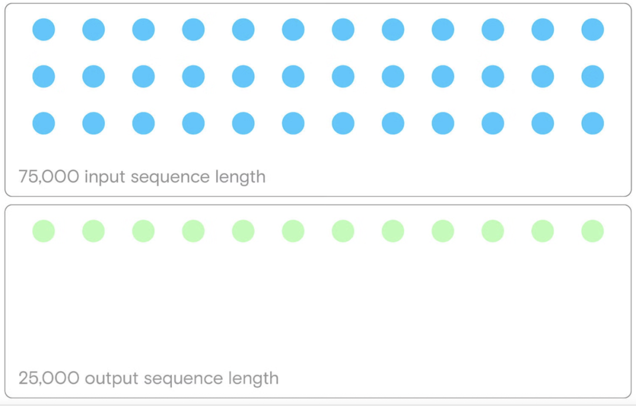Select the ninth blue dot in third row

(443, 123)
